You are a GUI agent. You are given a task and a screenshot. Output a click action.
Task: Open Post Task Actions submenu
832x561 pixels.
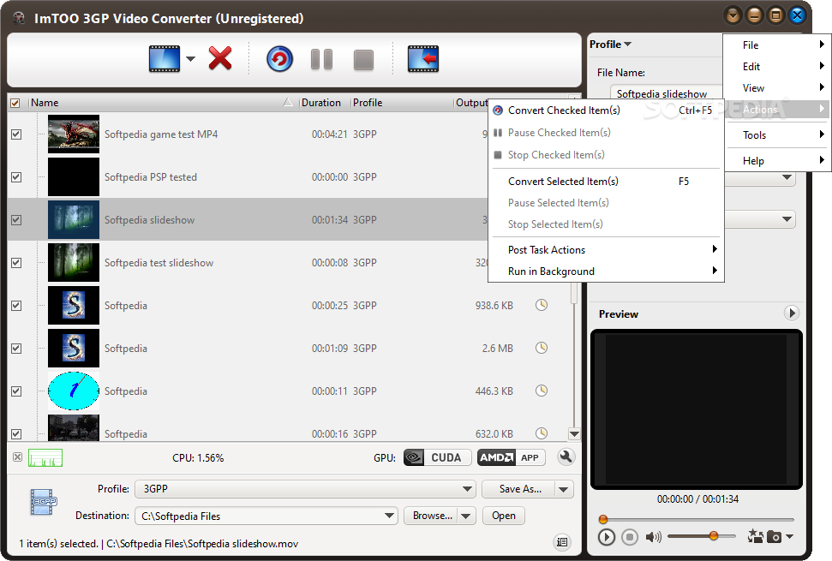(606, 250)
